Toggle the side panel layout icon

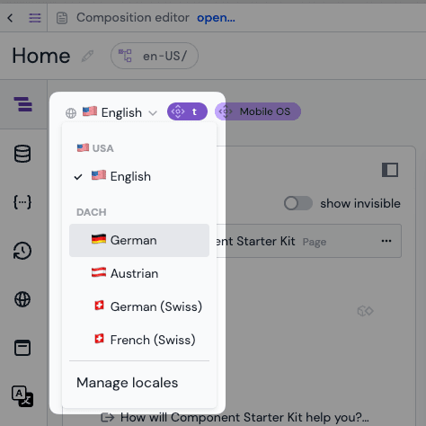pyautogui.click(x=390, y=170)
